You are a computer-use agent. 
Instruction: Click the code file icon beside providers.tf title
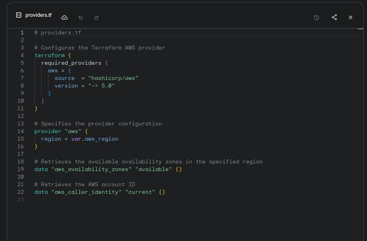click(19, 15)
